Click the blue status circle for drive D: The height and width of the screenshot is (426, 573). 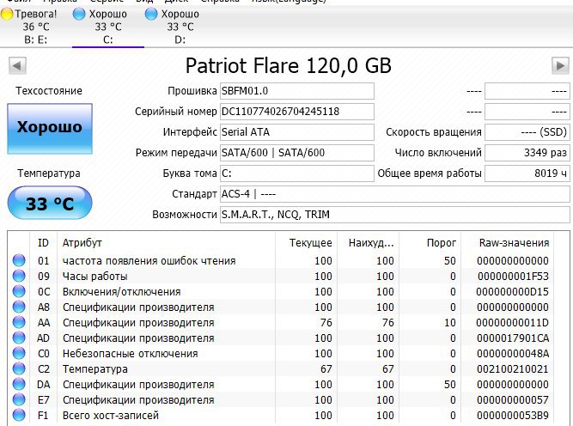click(x=151, y=14)
